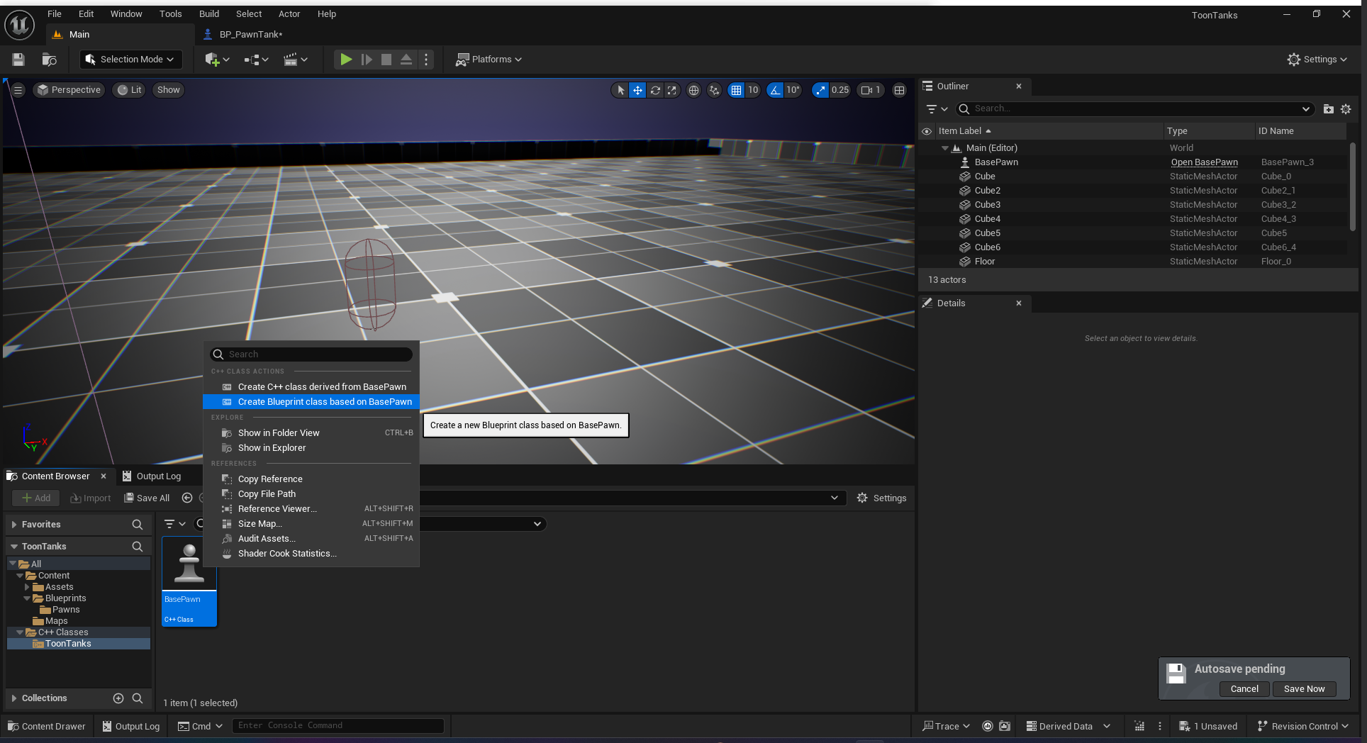Image resolution: width=1367 pixels, height=743 pixels.
Task: Expand the Favorites section
Action: 14,525
